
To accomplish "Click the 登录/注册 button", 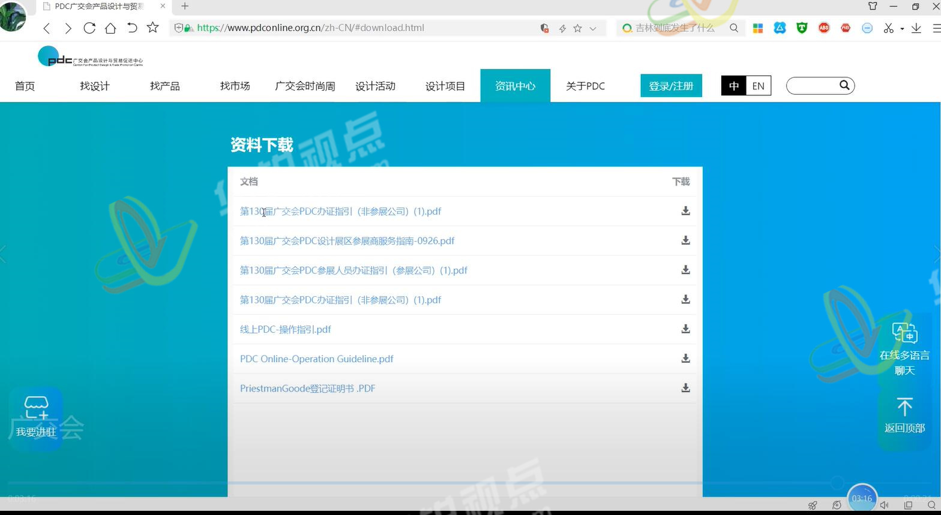I will [x=672, y=86].
